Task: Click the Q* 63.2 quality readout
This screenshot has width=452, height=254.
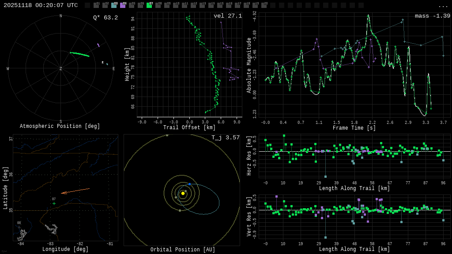Action: coord(105,18)
